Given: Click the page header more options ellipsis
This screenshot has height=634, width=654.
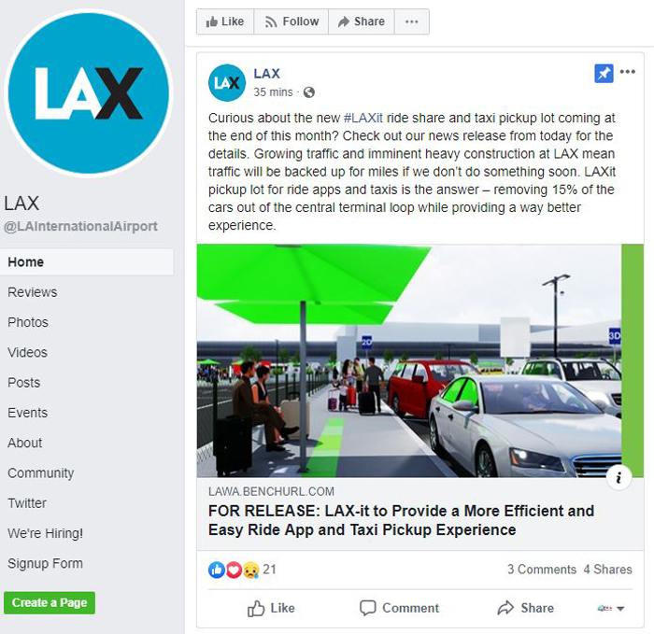Looking at the screenshot, I should coord(412,21).
